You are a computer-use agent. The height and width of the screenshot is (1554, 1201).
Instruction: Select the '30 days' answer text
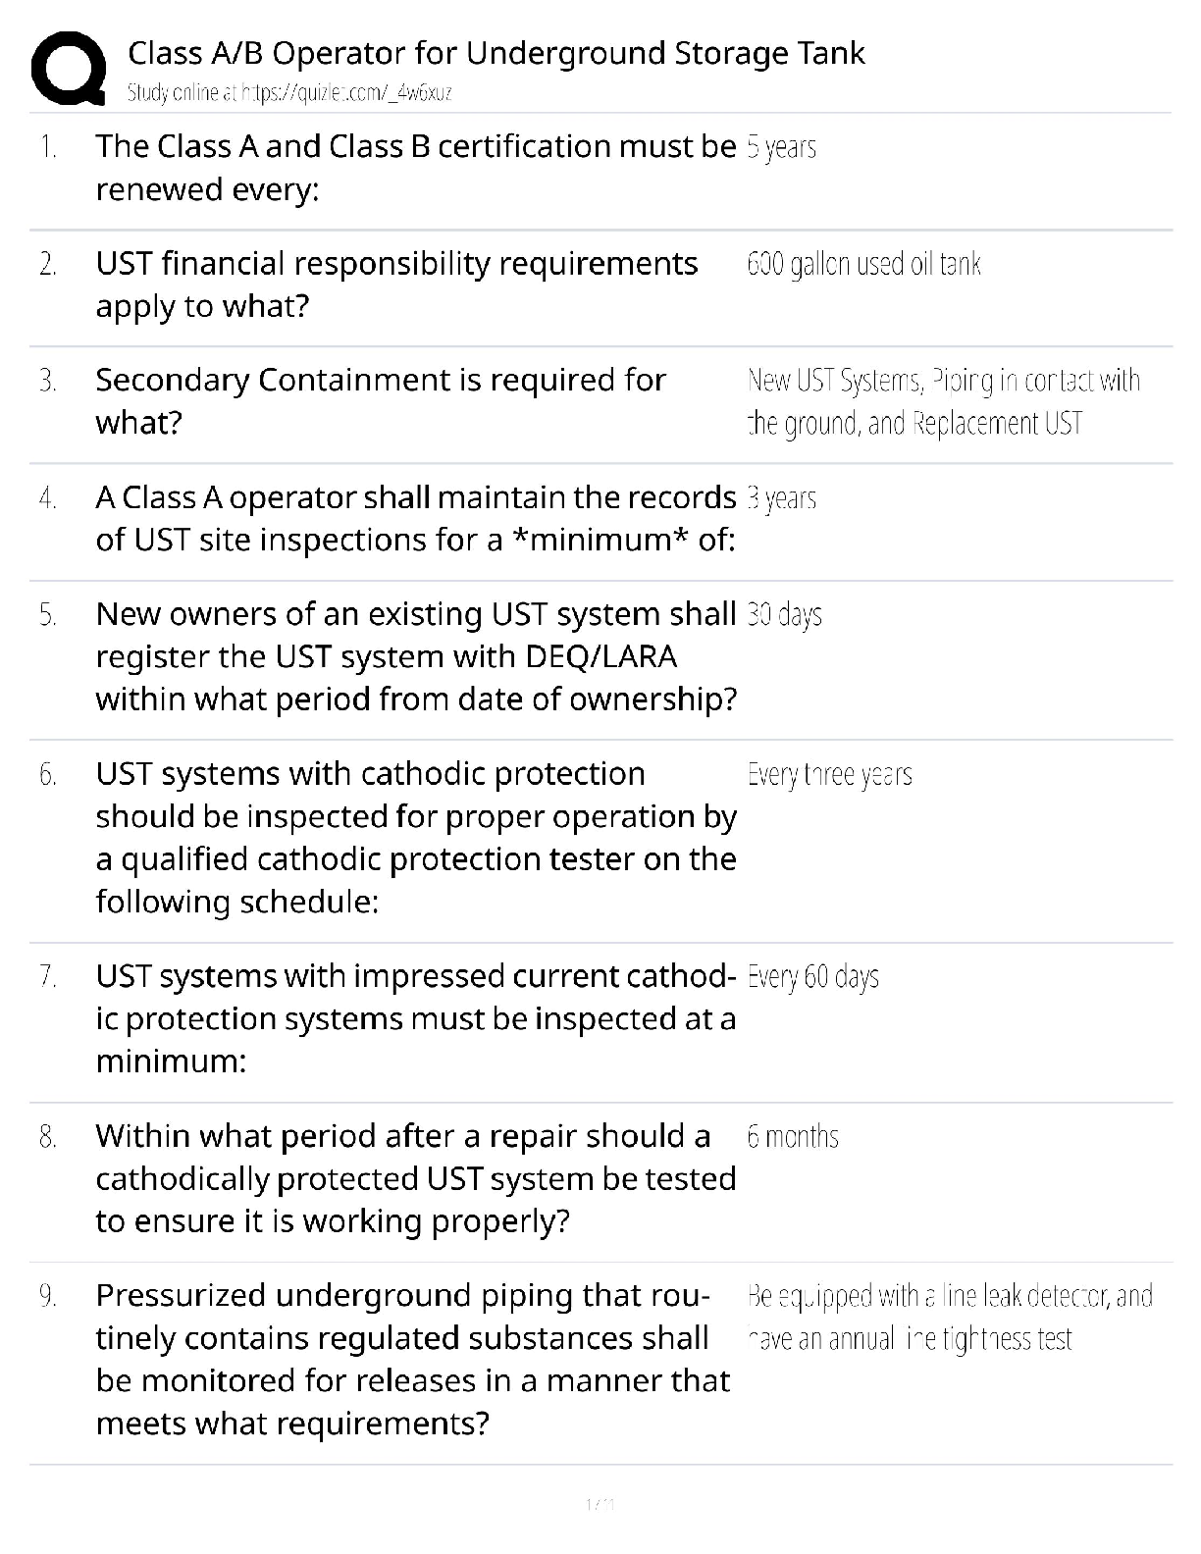click(x=784, y=615)
